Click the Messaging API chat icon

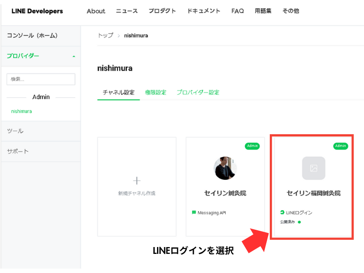[194, 212]
